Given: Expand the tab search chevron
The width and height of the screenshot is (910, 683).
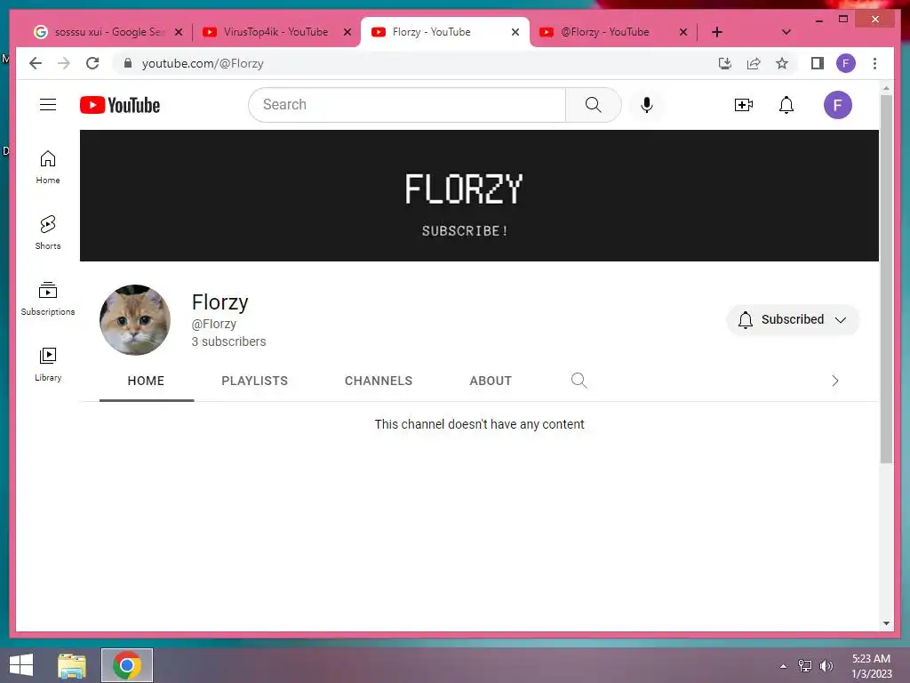Looking at the screenshot, I should coord(786,32).
